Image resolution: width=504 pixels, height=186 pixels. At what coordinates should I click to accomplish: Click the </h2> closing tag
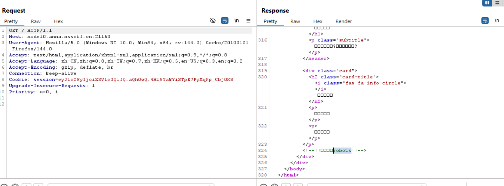pyautogui.click(x=316, y=101)
